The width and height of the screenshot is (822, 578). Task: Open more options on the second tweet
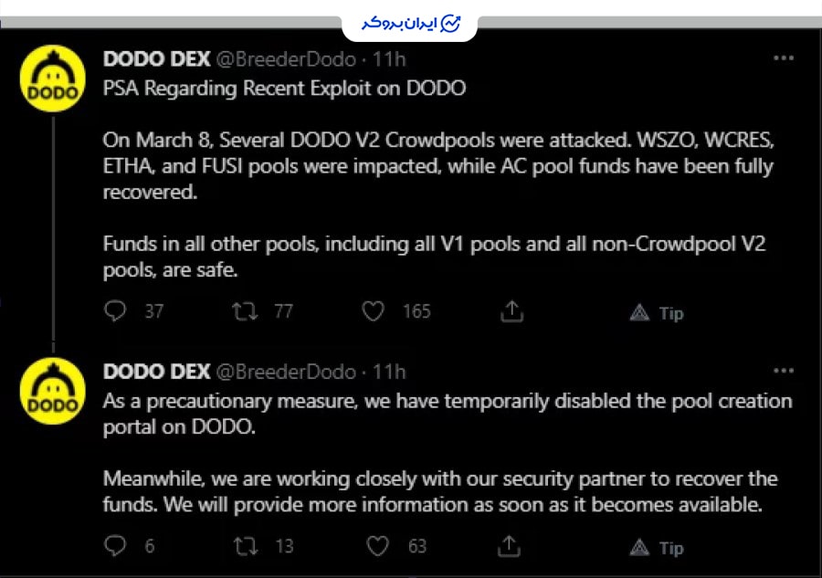pos(784,372)
